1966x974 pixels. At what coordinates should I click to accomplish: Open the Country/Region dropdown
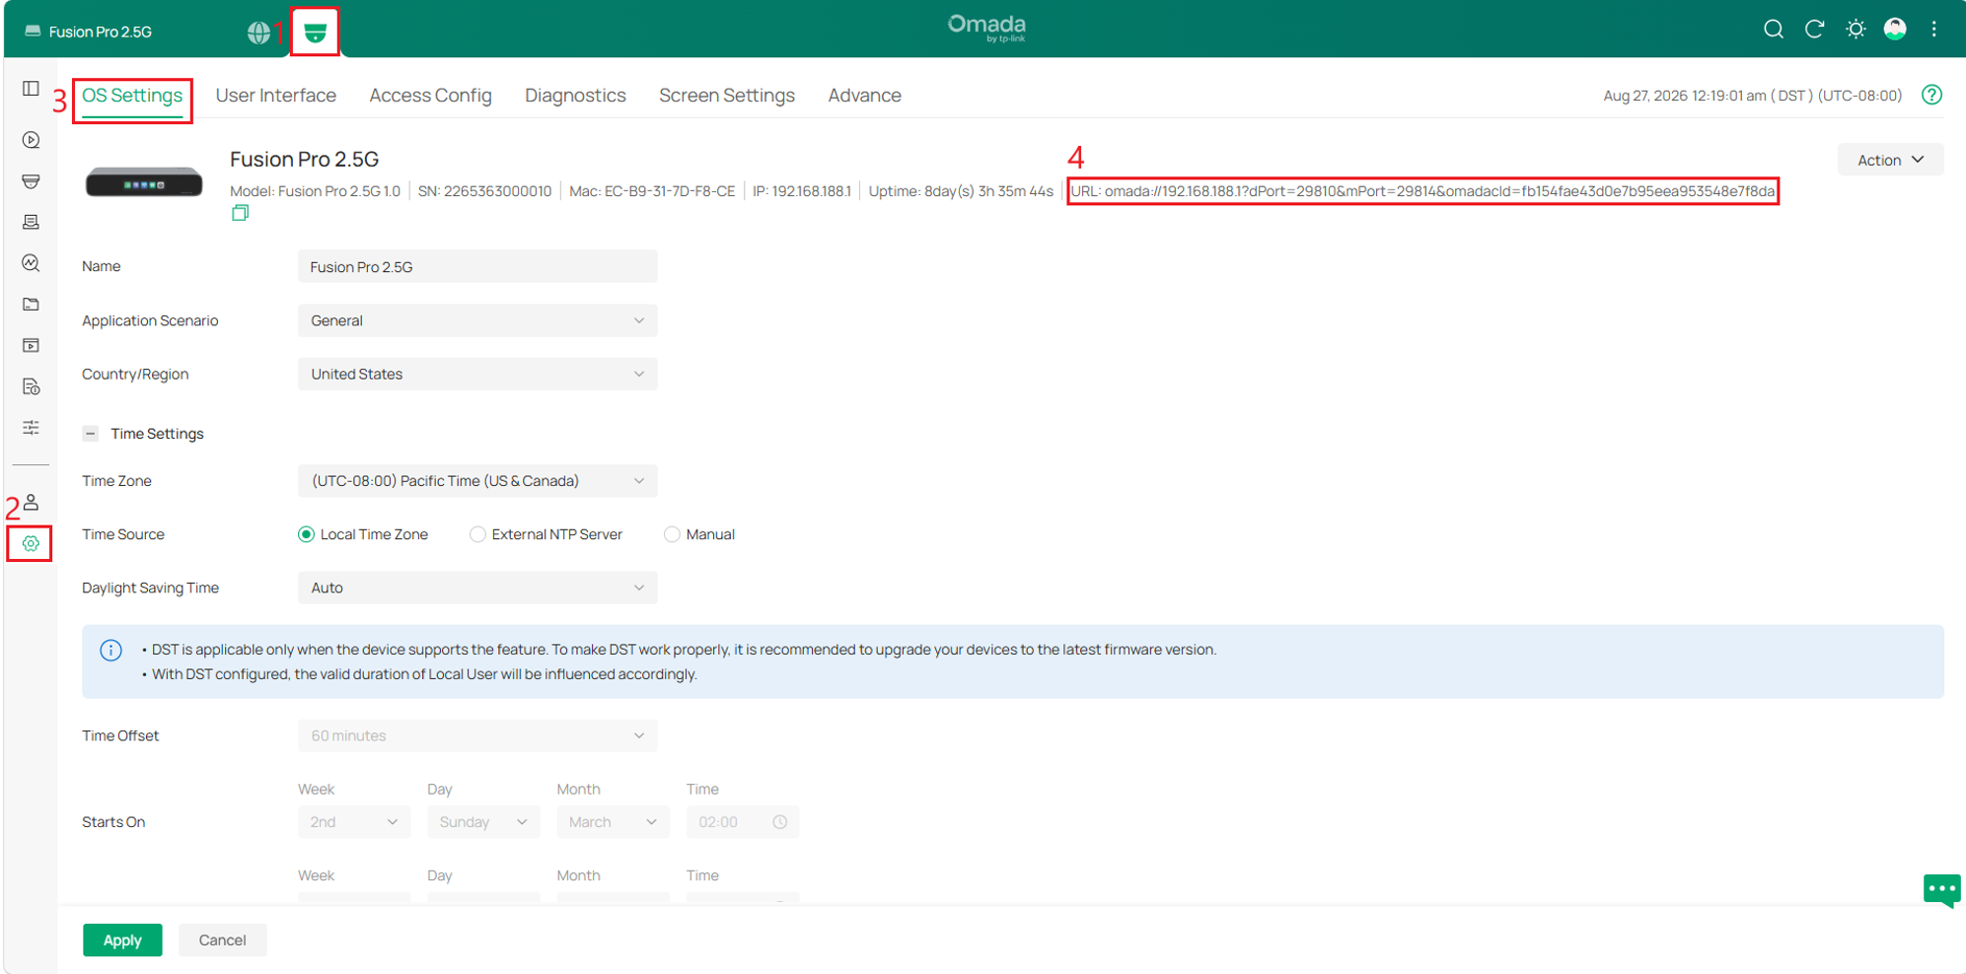point(477,374)
